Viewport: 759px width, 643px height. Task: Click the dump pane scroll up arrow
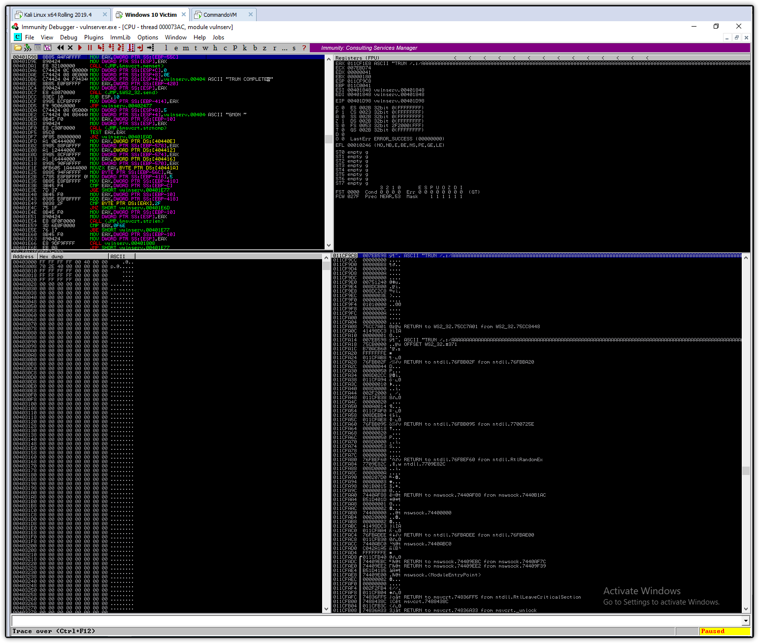(326, 258)
